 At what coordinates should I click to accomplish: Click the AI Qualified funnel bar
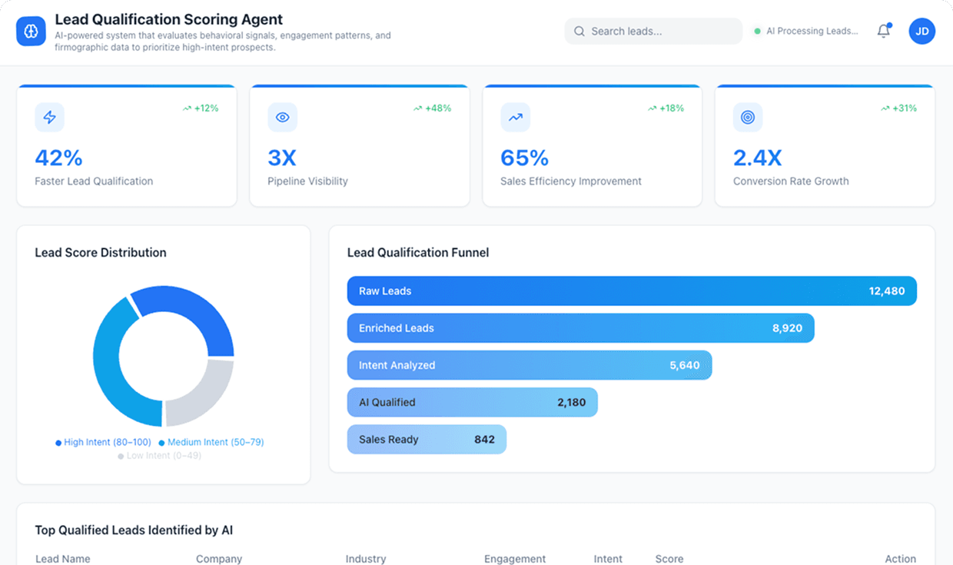472,402
